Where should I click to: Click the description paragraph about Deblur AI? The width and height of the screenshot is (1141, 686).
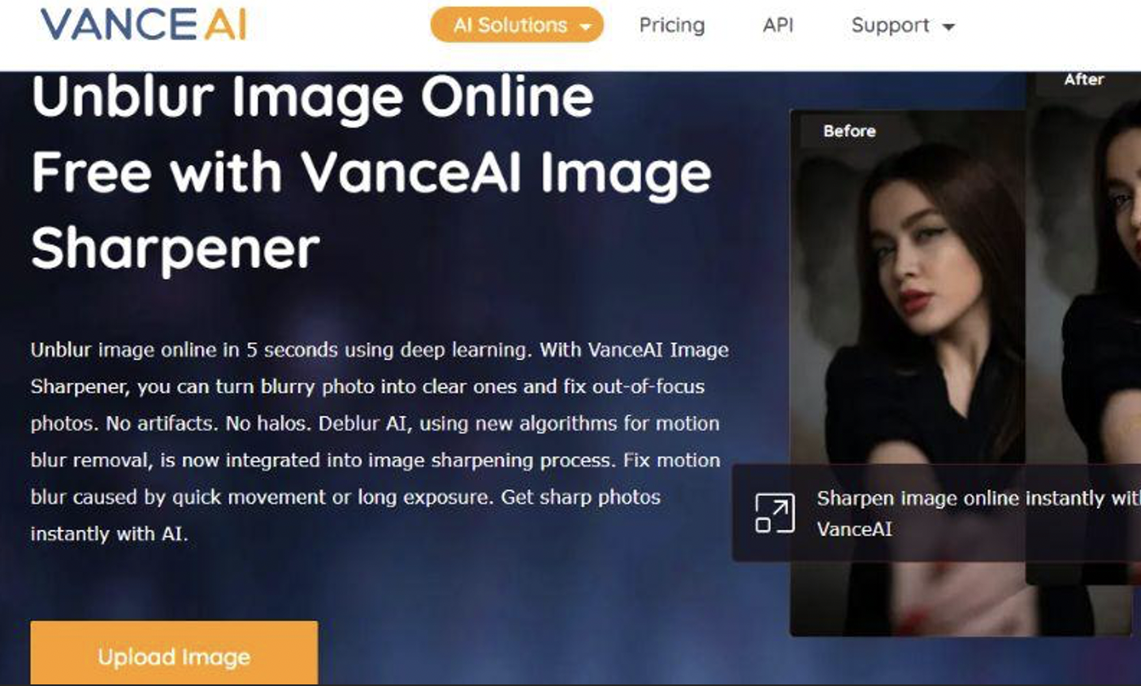[380, 441]
